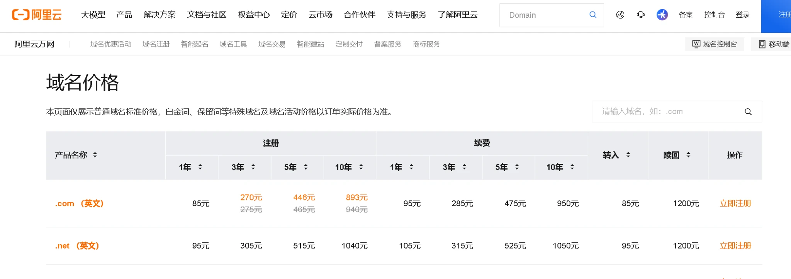Image resolution: width=791 pixels, height=279 pixels.
Task: Open 控制台 link
Action: (x=715, y=15)
